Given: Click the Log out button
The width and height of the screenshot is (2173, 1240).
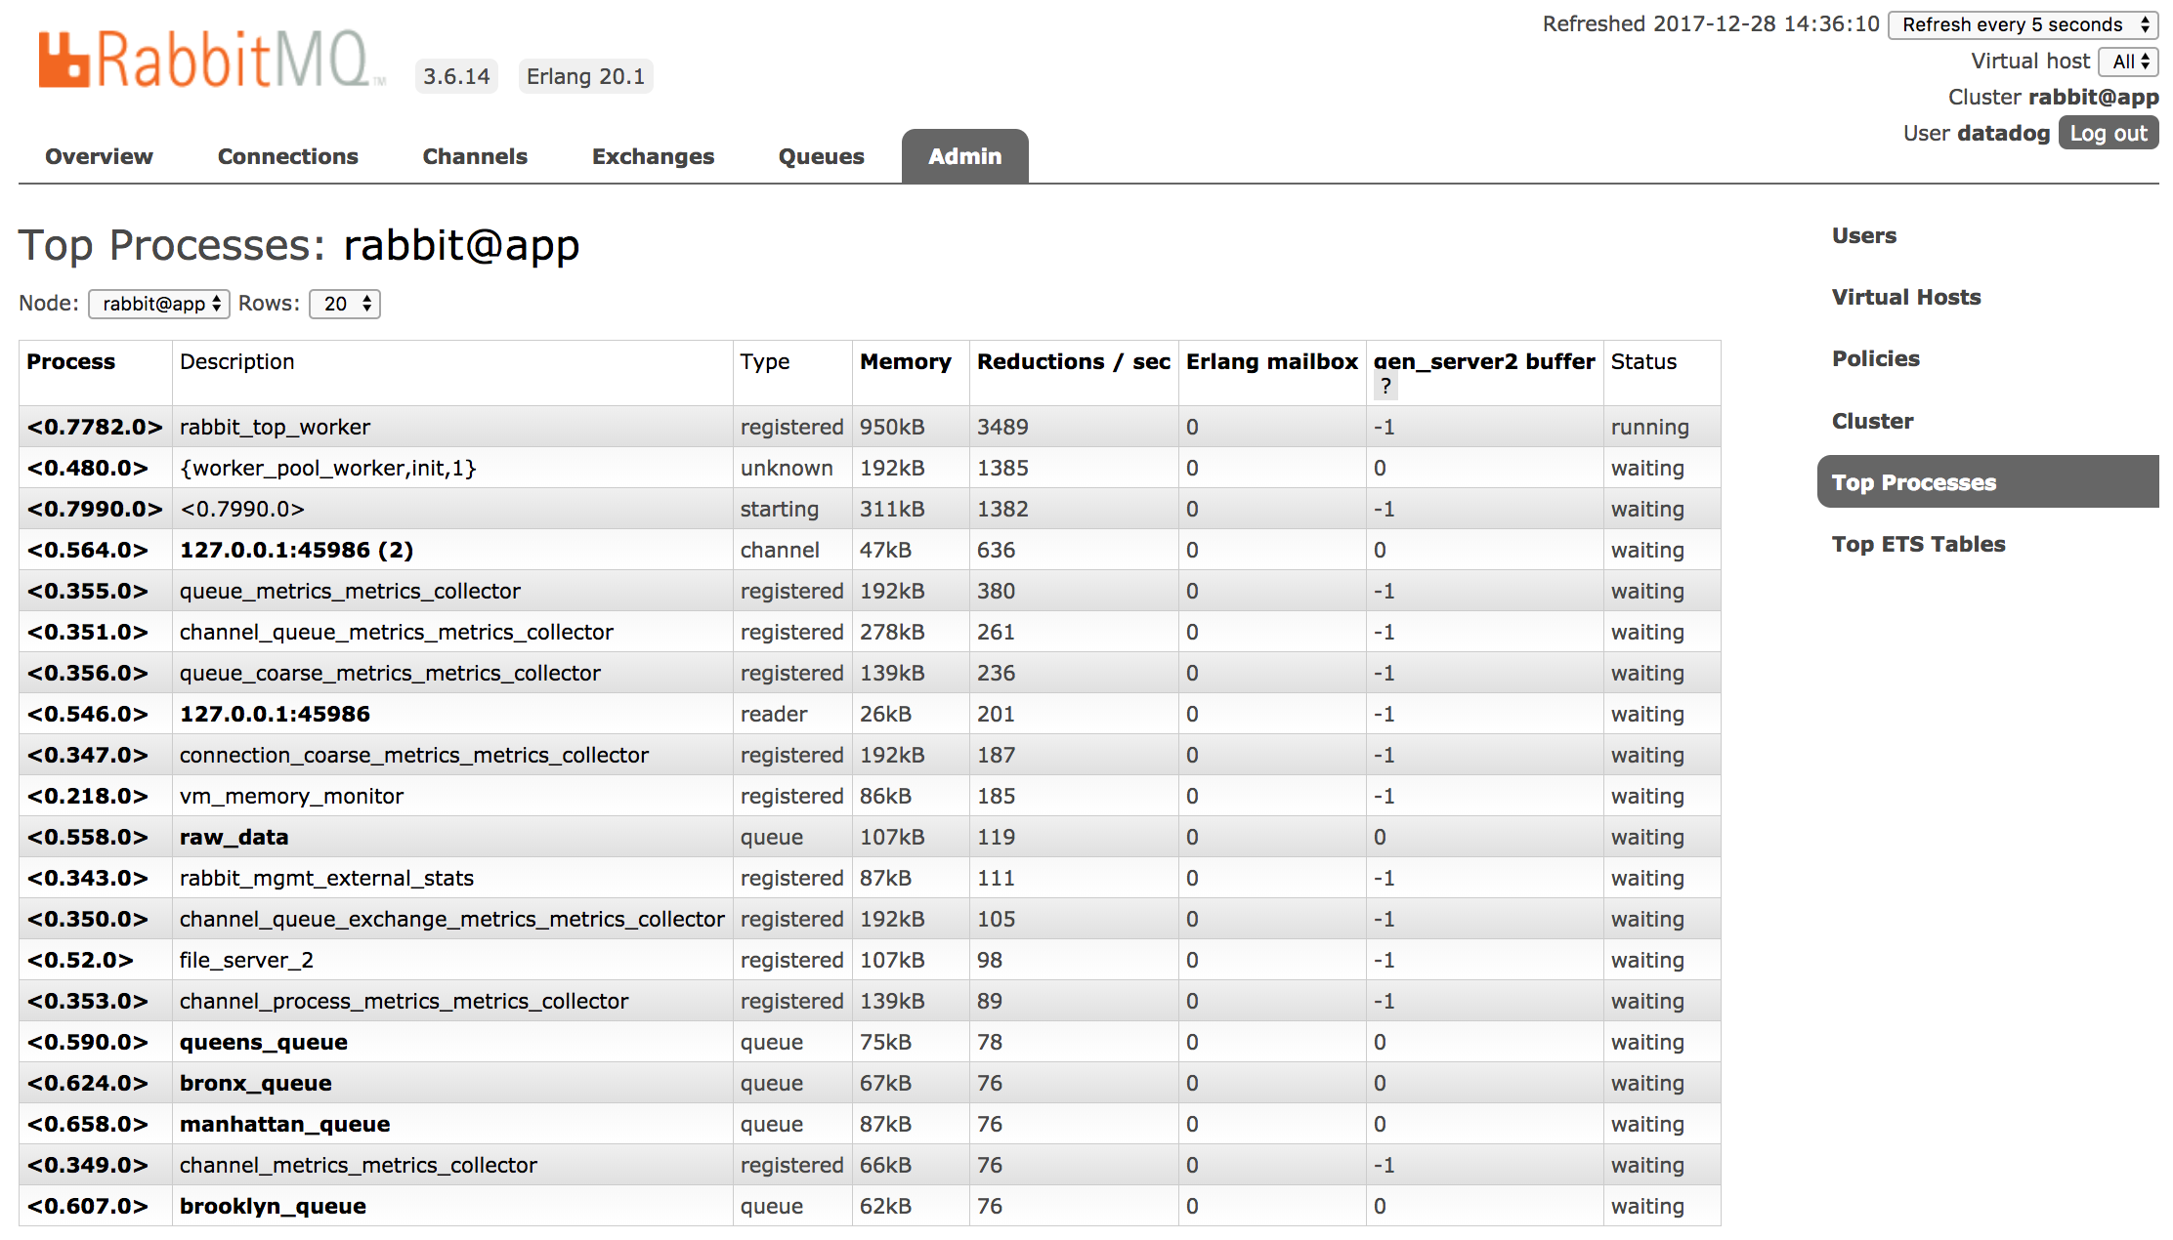Looking at the screenshot, I should coord(2108,133).
